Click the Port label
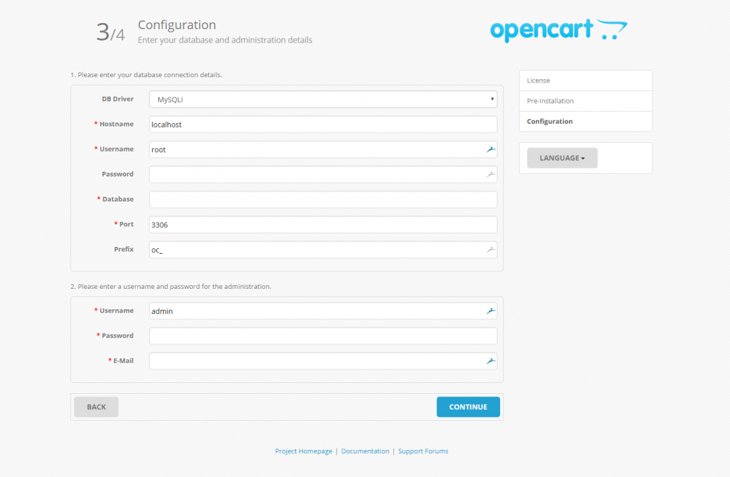The width and height of the screenshot is (730, 477). click(126, 224)
